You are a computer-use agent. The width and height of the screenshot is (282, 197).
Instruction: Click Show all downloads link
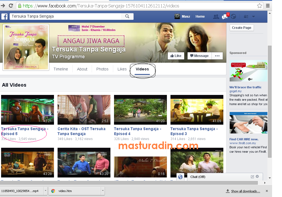pos(245,191)
